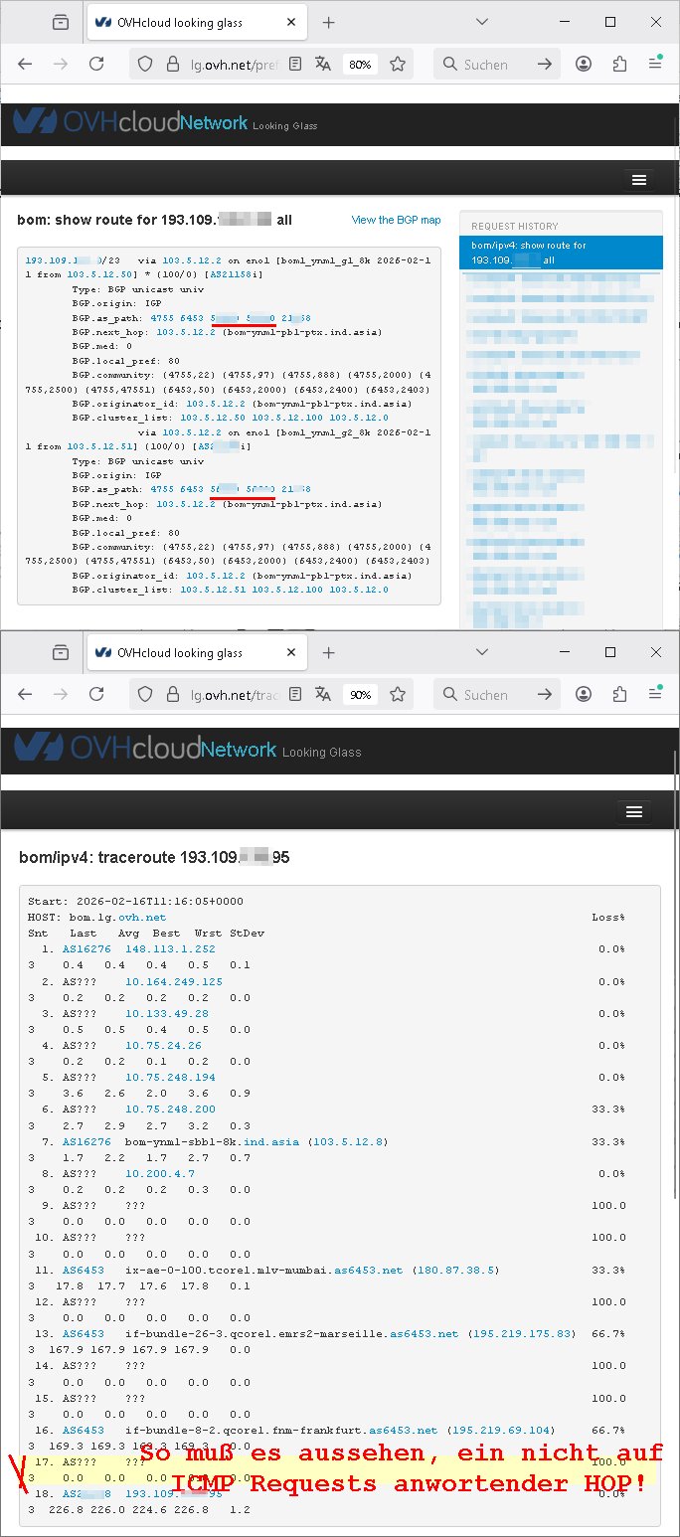Open the list-all-tabs chevron in the upper window
Screen dimensions: 680x1537
tap(481, 22)
